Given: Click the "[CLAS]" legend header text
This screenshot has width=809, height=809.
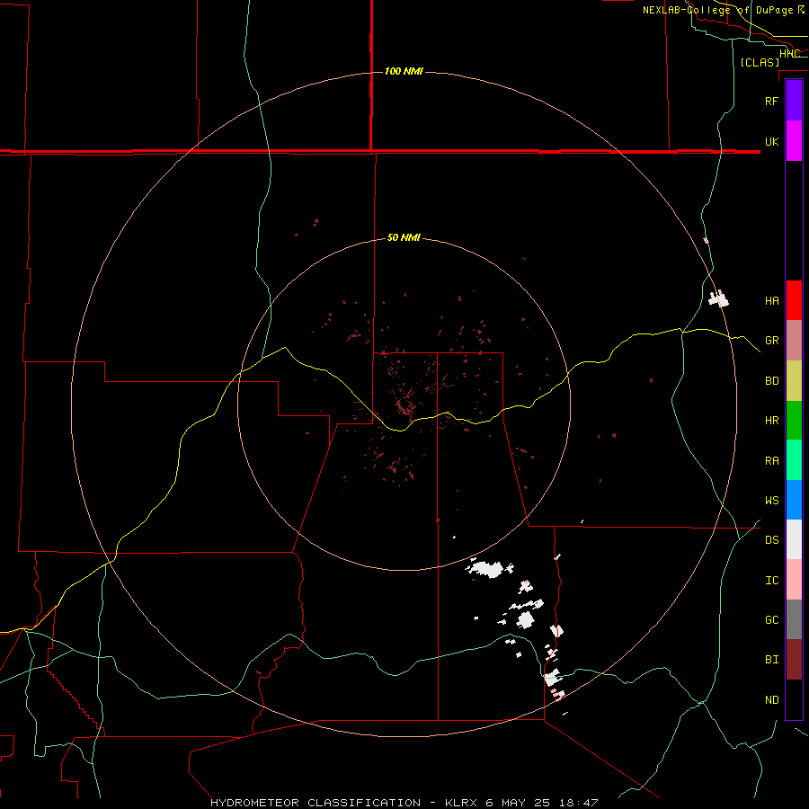Looking at the screenshot, I should tap(760, 62).
